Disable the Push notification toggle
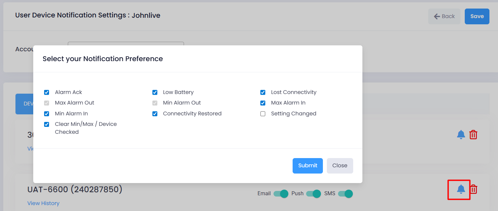Image resolution: width=498 pixels, height=211 pixels. [x=313, y=194]
